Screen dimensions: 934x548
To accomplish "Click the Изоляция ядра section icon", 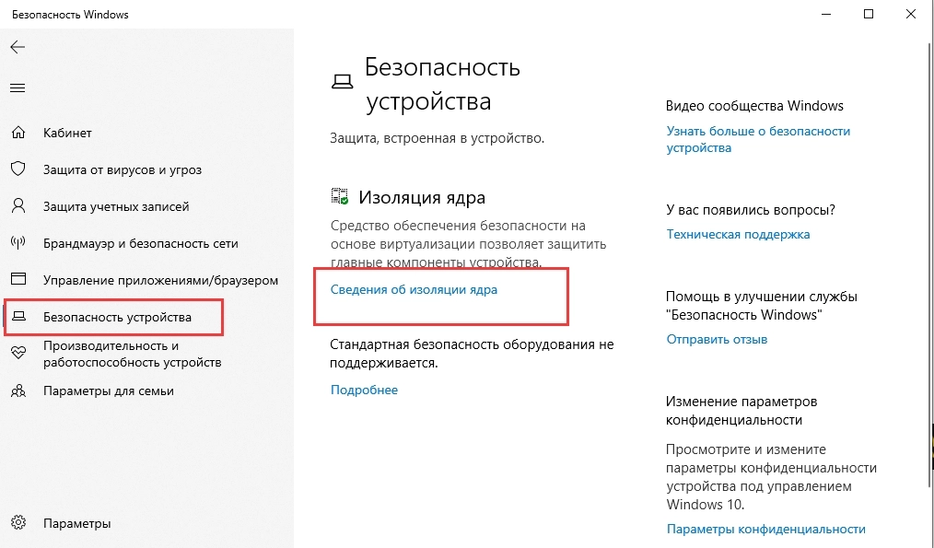I will tap(338, 196).
